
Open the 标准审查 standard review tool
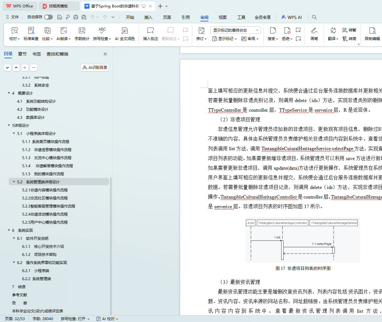click(x=31, y=34)
